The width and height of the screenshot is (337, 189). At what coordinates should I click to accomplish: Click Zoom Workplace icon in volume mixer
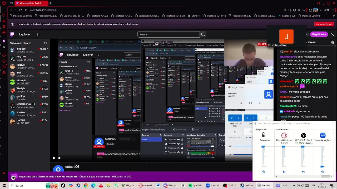(323, 135)
